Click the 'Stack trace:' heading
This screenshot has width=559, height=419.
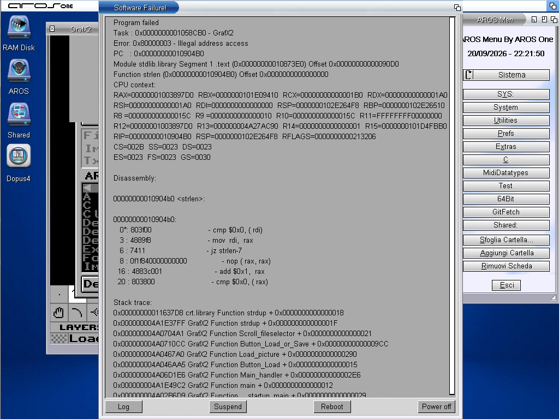click(132, 302)
